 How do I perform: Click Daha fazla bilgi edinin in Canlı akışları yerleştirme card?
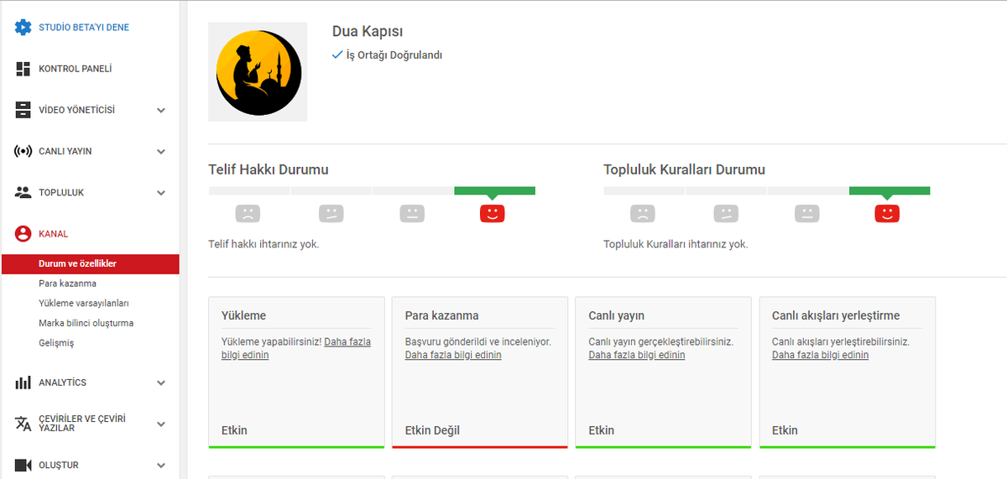pyautogui.click(x=821, y=355)
